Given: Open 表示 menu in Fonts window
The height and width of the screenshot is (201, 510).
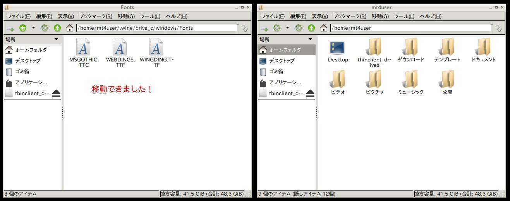Looking at the screenshot, I should pyautogui.click(x=66, y=16).
